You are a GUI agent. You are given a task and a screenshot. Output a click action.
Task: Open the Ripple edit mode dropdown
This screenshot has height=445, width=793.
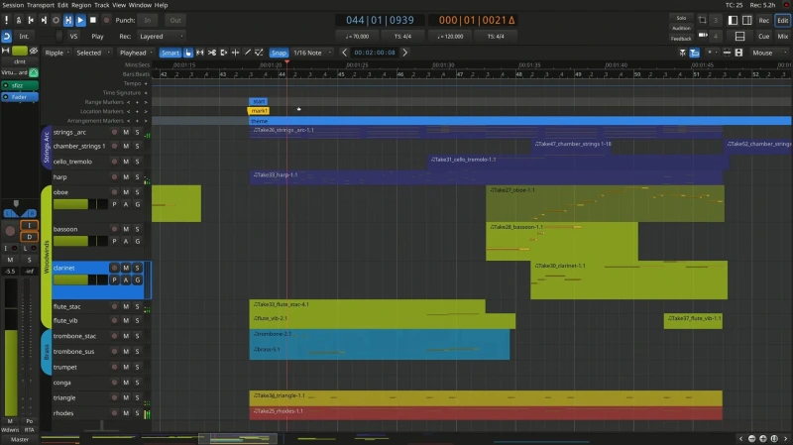[x=57, y=53]
